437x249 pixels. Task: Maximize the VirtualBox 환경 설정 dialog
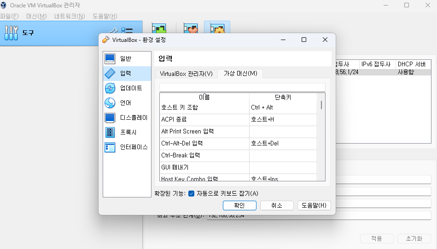point(304,40)
